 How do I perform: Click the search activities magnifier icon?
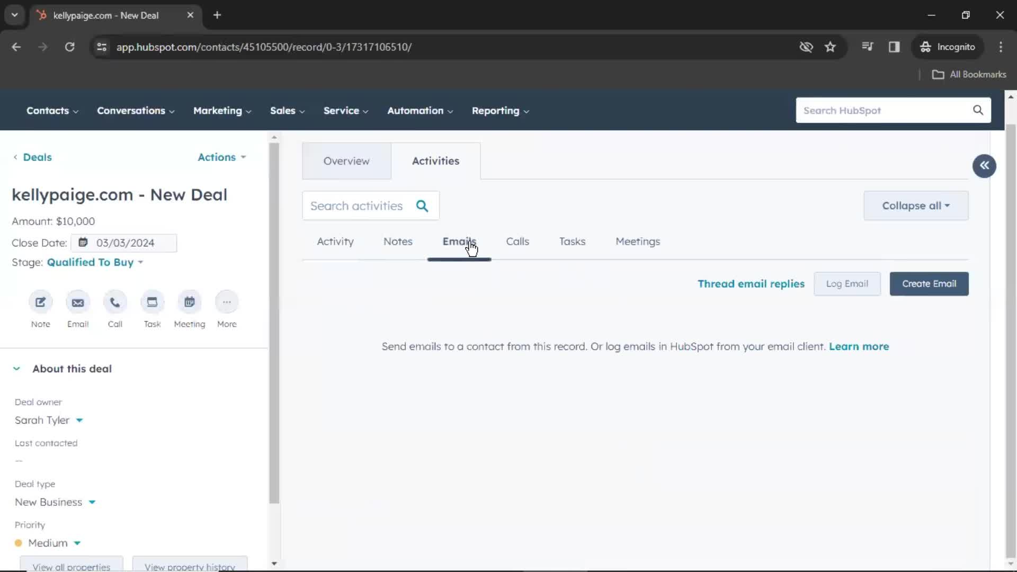422,205
